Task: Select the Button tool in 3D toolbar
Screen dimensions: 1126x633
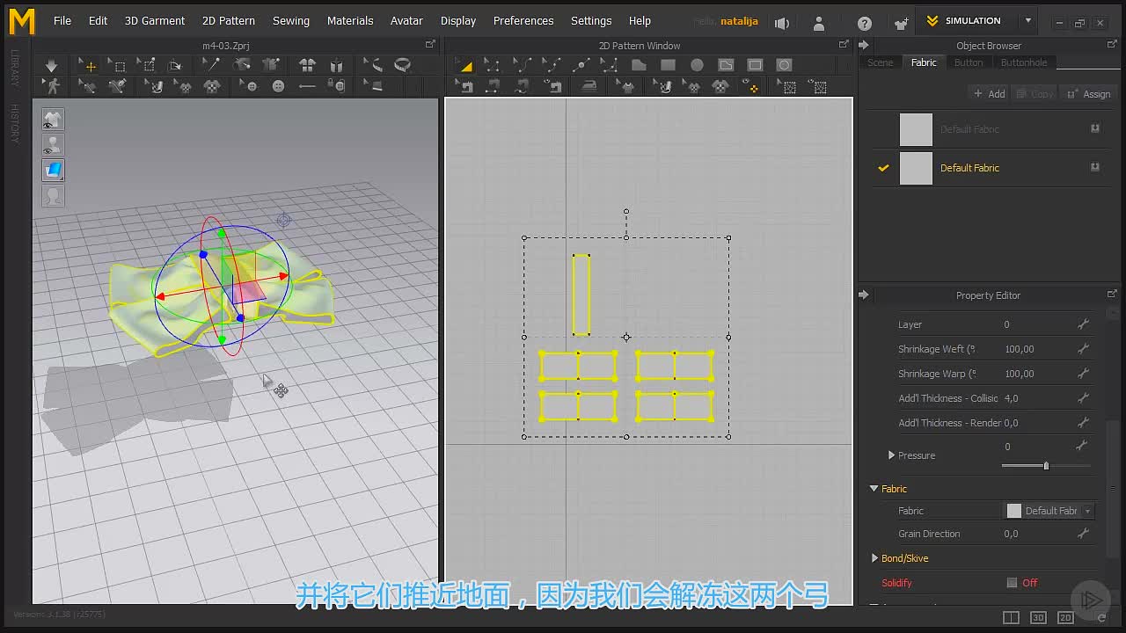Action: 278,86
